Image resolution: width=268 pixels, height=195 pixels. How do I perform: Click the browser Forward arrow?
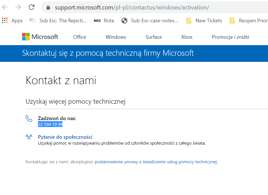click(x=18, y=7)
